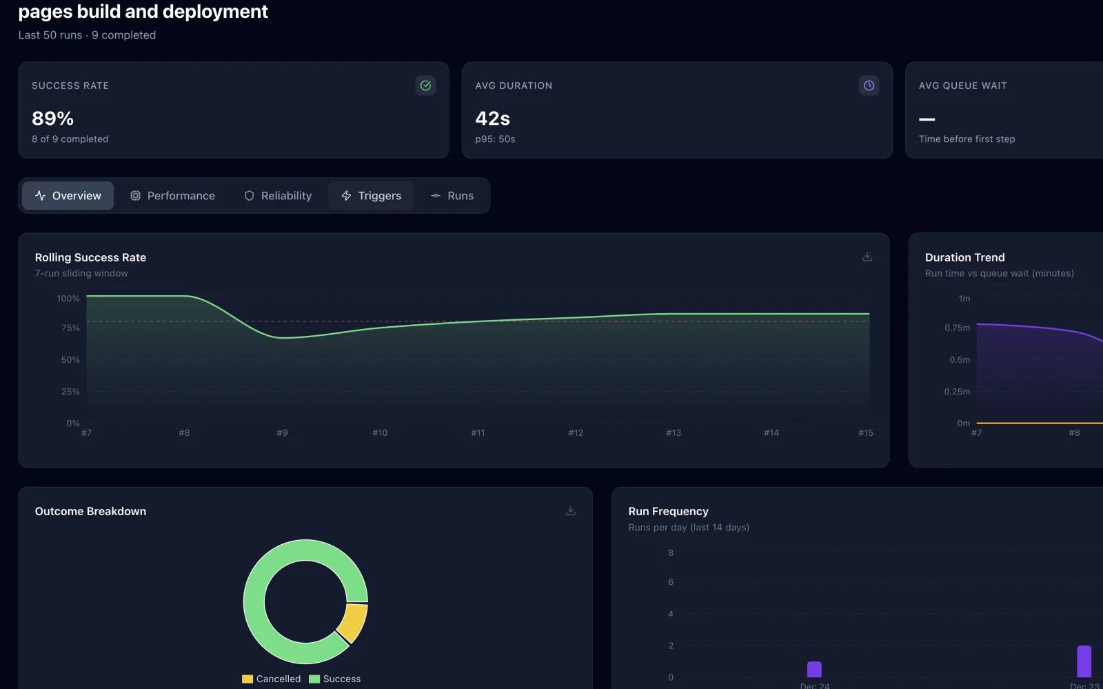Screen dimensions: 1103x689
Task: Click the Rolling Success Rate title
Action: (x=90, y=257)
